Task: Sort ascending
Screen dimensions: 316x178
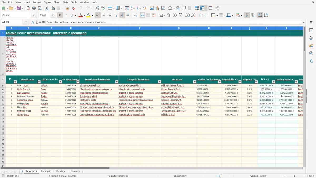Action: [133, 8]
